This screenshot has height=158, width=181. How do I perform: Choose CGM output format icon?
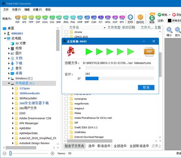94,19
